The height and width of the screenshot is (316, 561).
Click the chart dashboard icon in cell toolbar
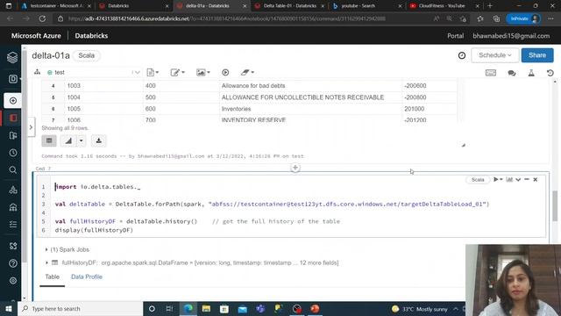click(509, 179)
